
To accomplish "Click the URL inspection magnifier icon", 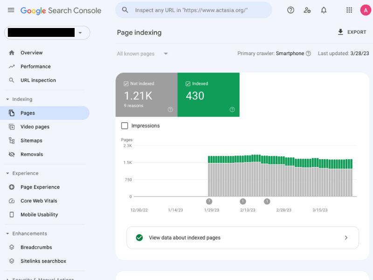I will [12, 80].
